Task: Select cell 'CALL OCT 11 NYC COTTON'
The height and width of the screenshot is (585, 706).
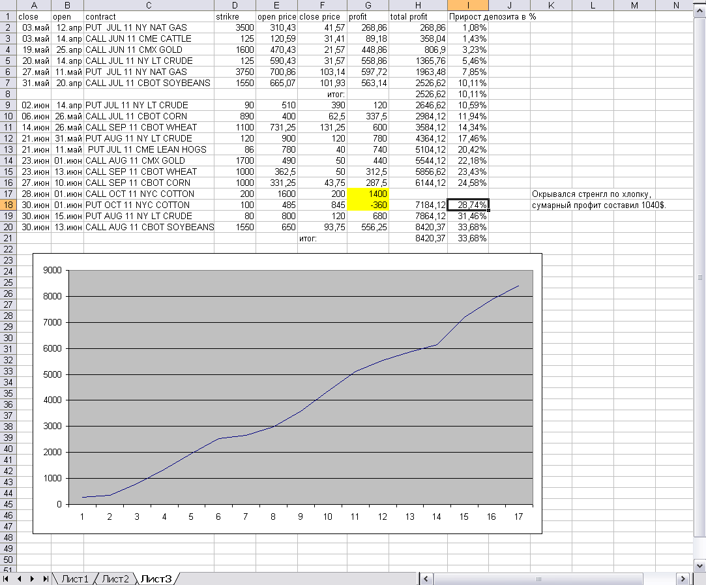Action: [x=149, y=194]
